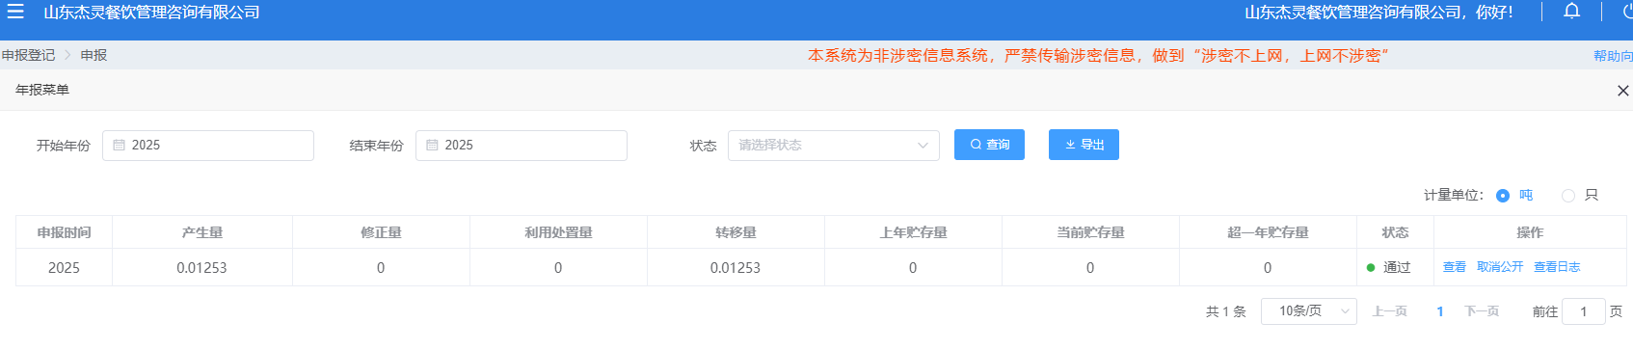Click the 申报时间 column header
The width and height of the screenshot is (1633, 350).
pyautogui.click(x=64, y=232)
